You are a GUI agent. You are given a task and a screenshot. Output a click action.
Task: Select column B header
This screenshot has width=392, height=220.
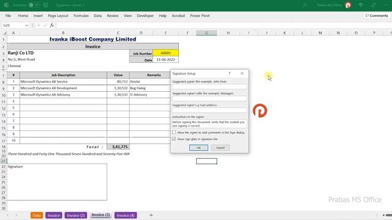pyautogui.click(x=63, y=32)
